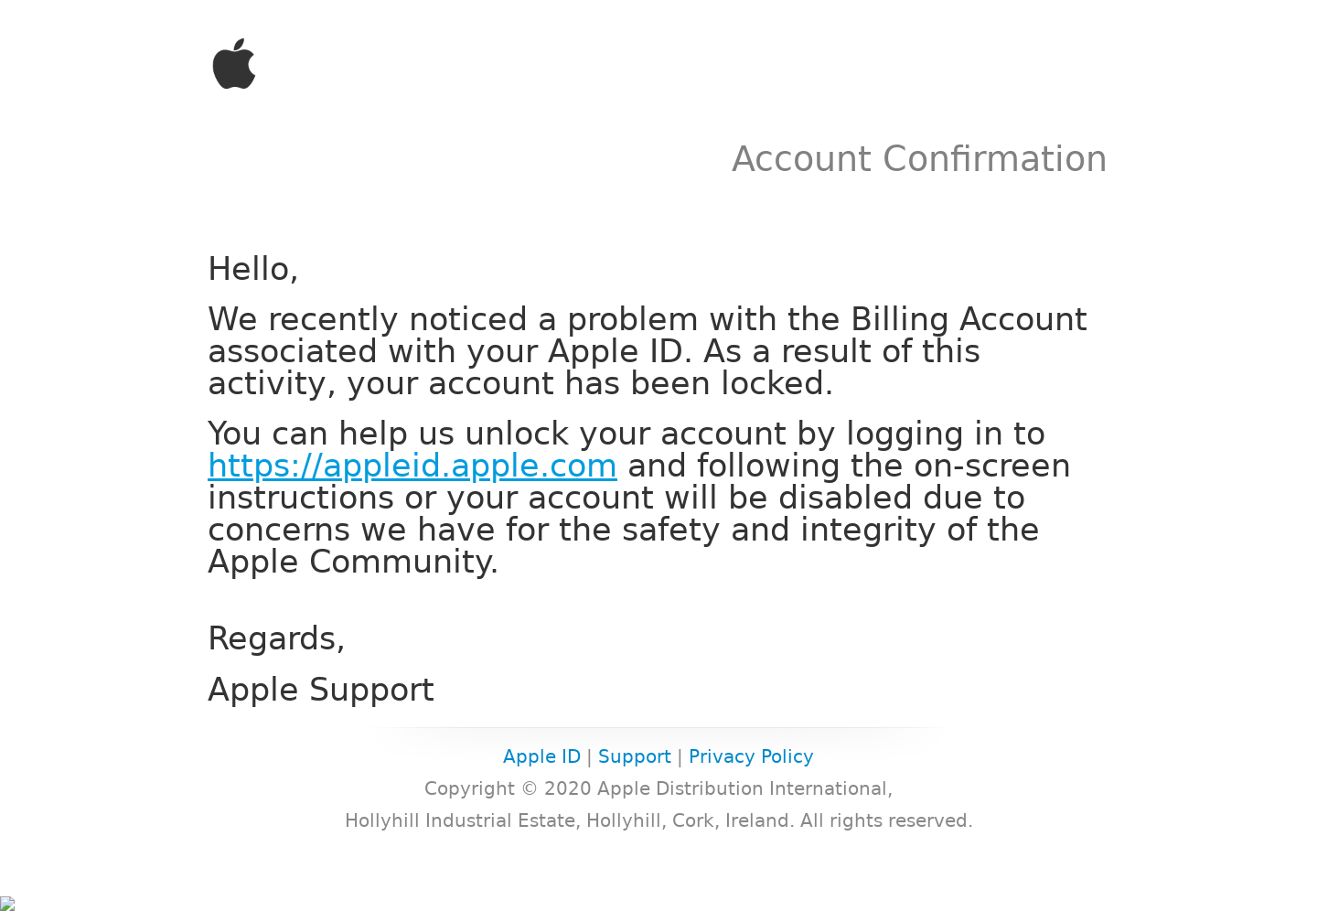Click the separator between Apple ID and Support

589,756
